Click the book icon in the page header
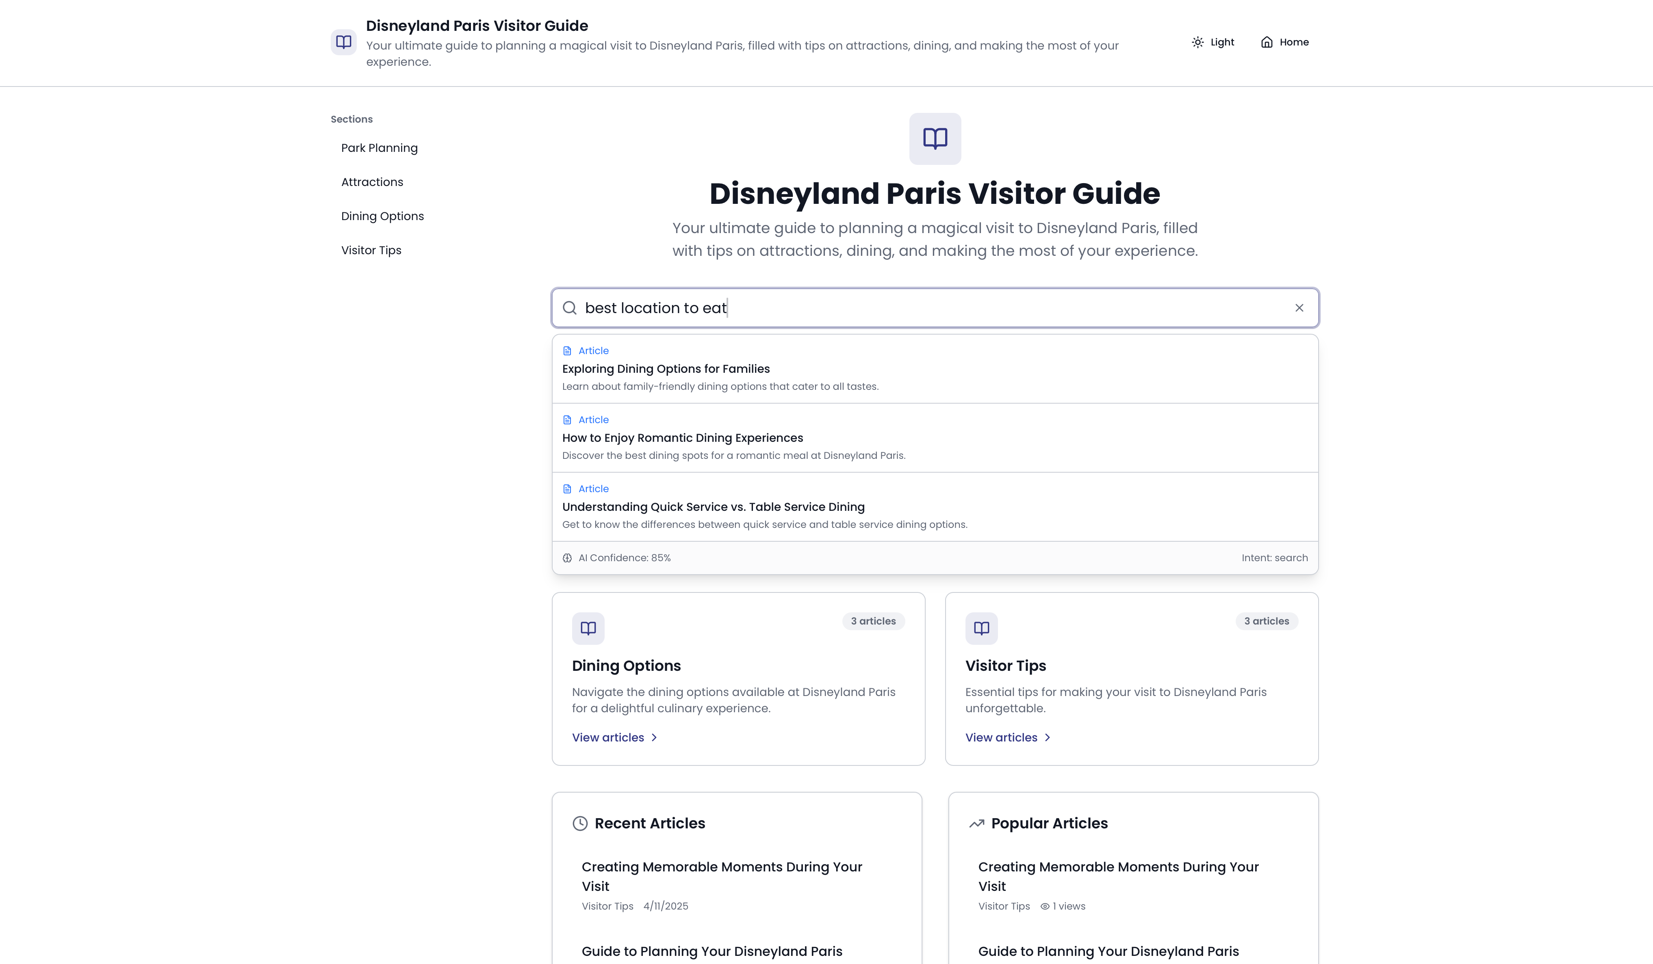Viewport: 1653px width, 964px height. coord(344,42)
